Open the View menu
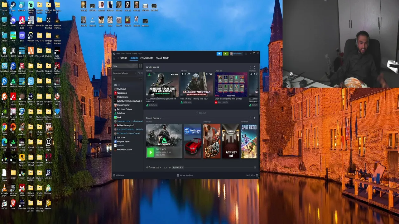 (x=123, y=54)
